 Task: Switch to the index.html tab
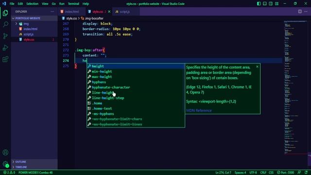(x=72, y=12)
